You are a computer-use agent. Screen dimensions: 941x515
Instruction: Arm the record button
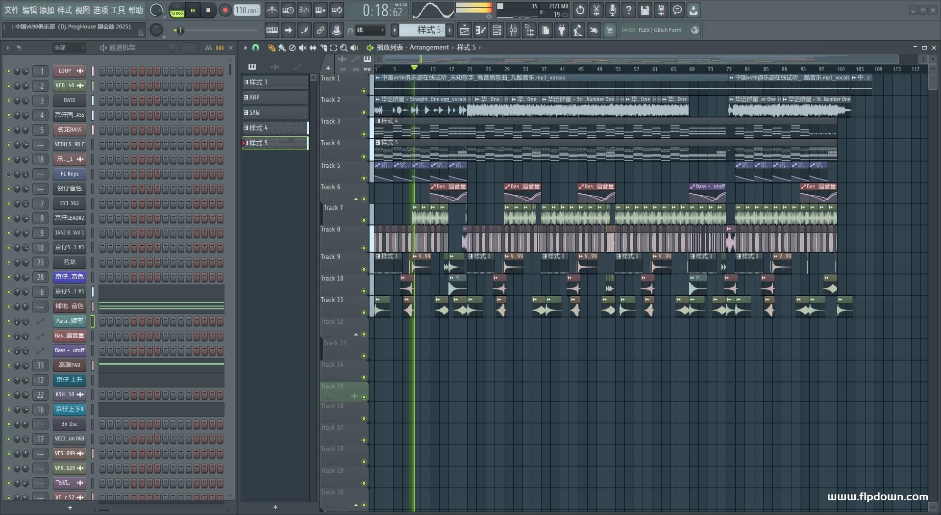pyautogui.click(x=225, y=10)
